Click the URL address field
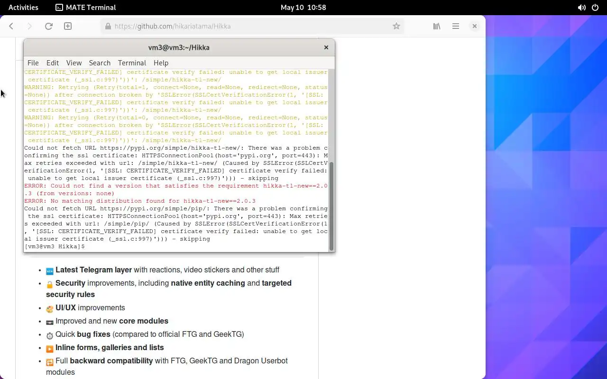 [252, 27]
